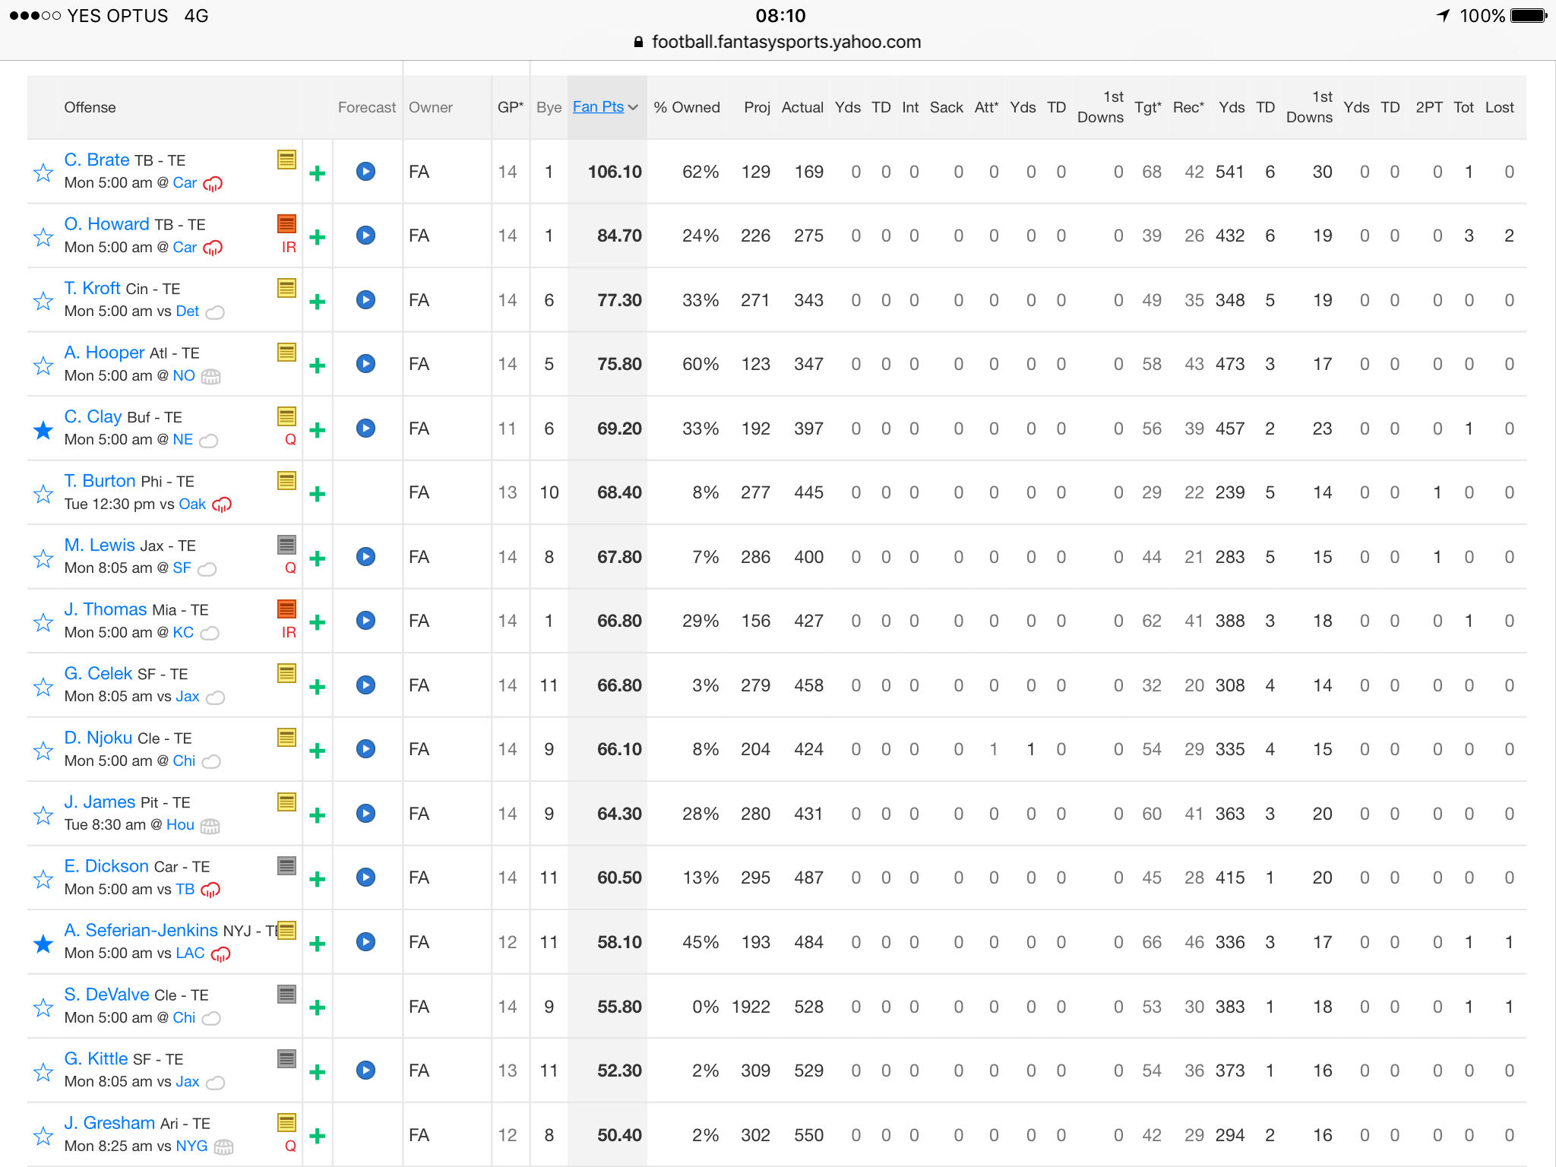Add T. Kroft with green plus icon
Viewport: 1556px width, 1167px height.
point(318,302)
